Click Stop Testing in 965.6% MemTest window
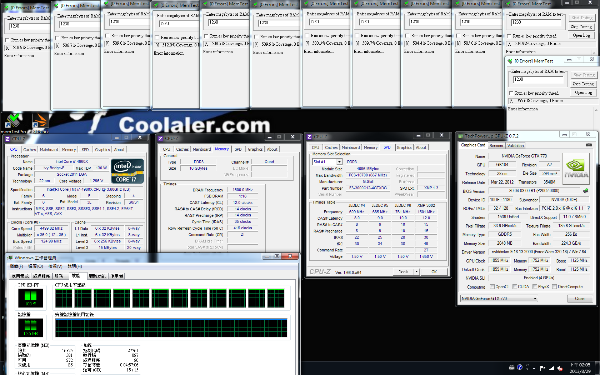This screenshot has width=600, height=375. pyautogui.click(x=583, y=84)
